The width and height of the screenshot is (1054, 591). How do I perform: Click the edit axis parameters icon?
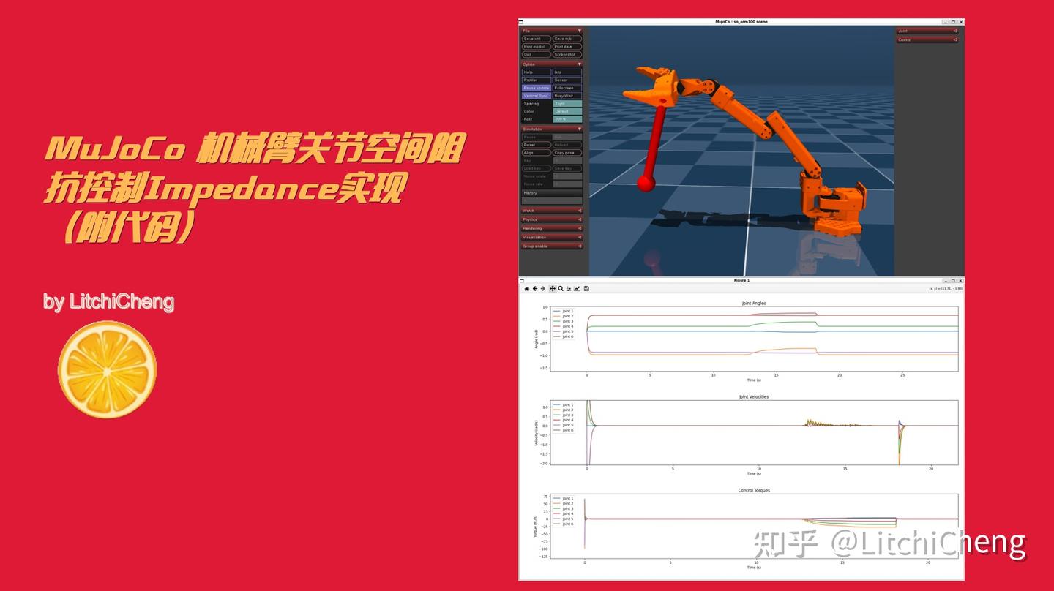point(578,289)
